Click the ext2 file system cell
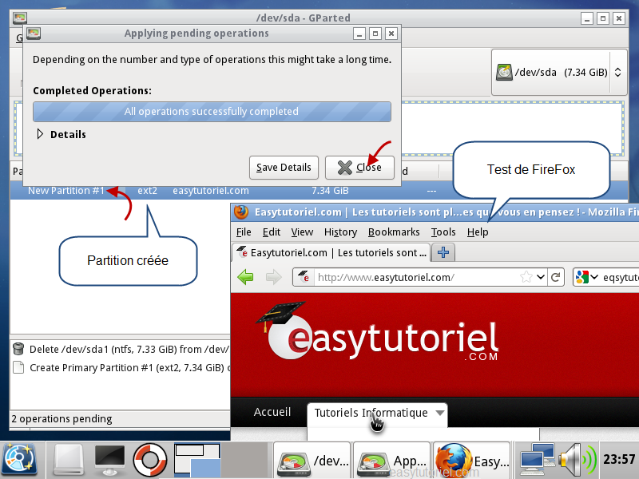Image resolution: width=639 pixels, height=479 pixels. tap(147, 191)
